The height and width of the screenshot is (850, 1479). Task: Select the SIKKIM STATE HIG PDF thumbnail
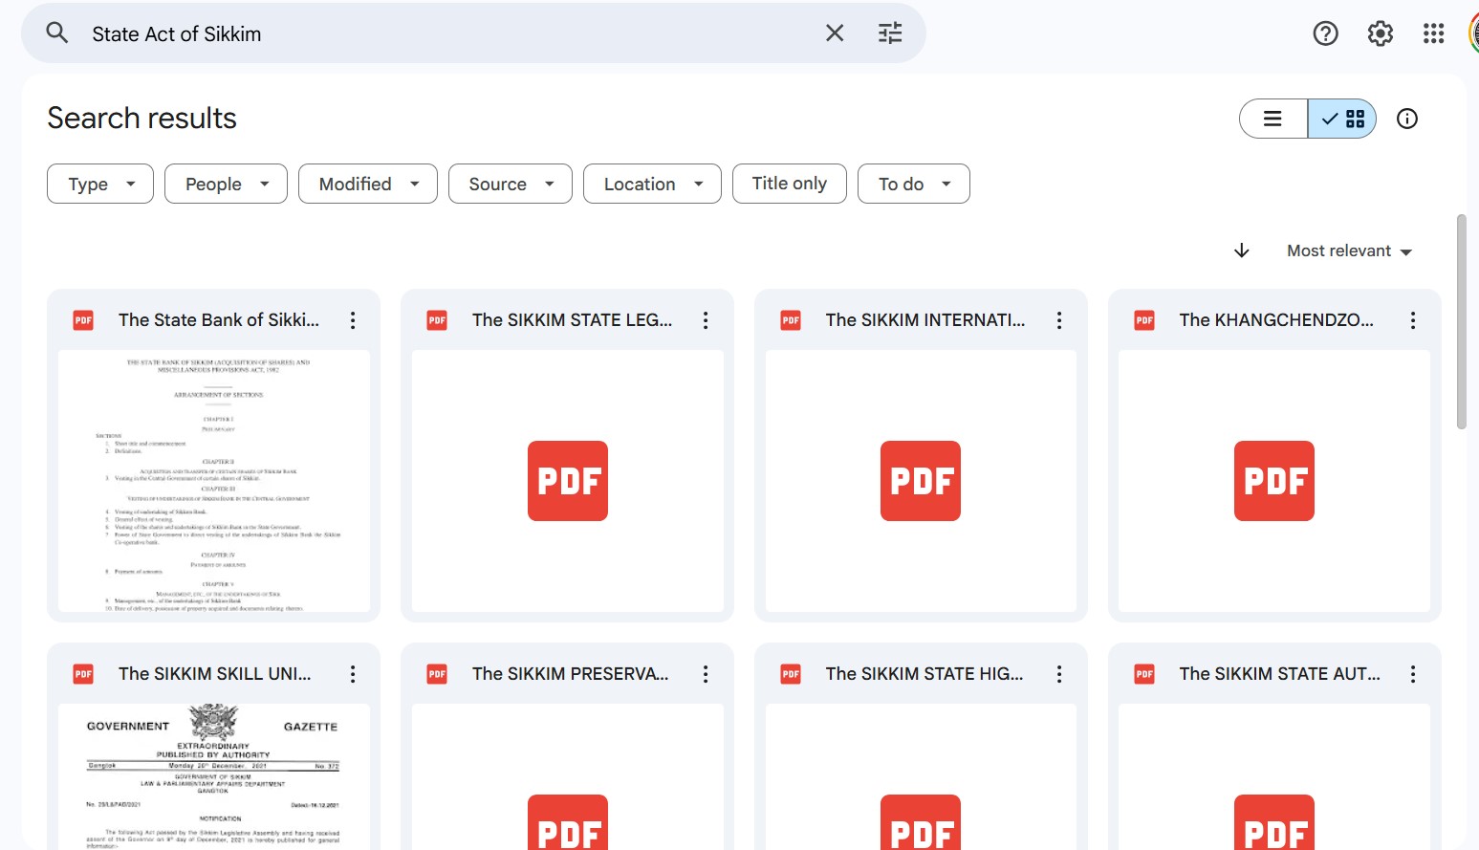tap(921, 776)
